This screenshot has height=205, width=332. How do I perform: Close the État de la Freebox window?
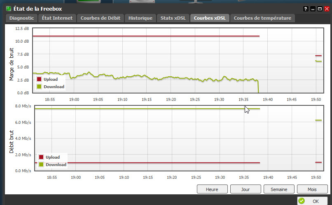326,9
